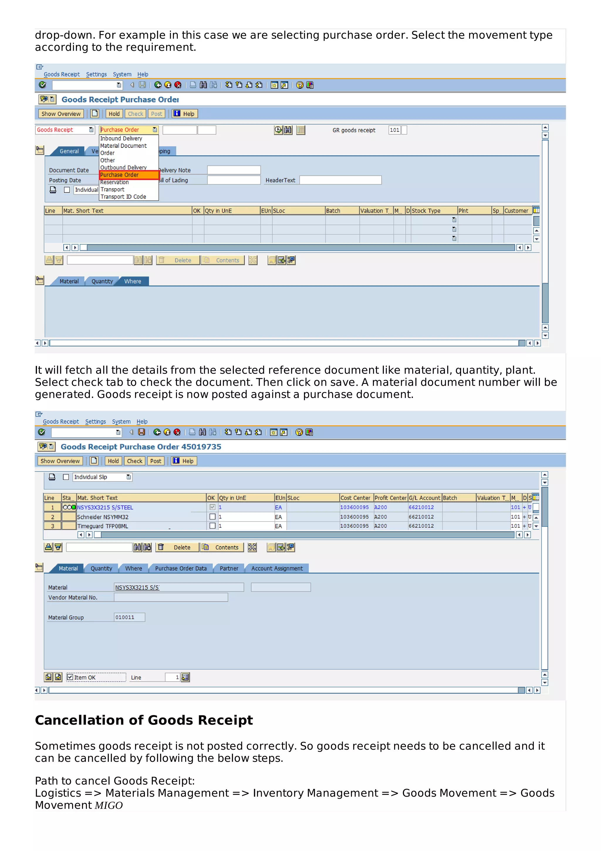Click the Post button in the 45019735 screen
Screen dimensions: 601x851
coord(156,461)
